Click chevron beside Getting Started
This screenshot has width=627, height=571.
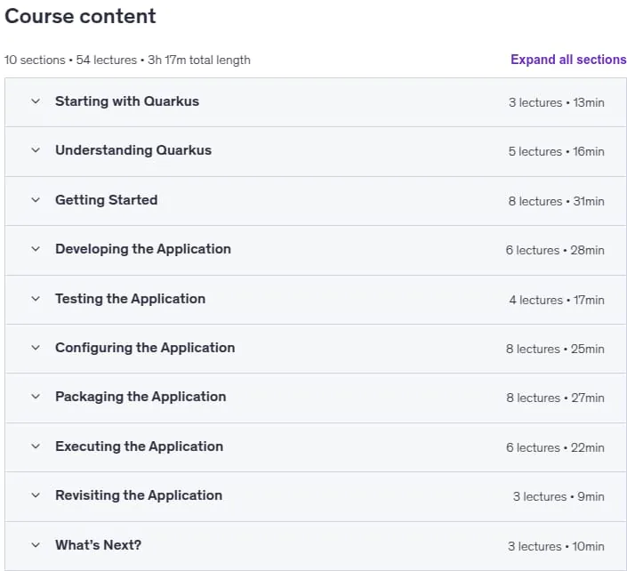[36, 200]
